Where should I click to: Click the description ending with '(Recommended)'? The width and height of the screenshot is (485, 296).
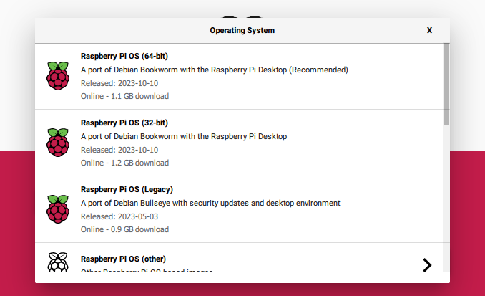(215, 70)
